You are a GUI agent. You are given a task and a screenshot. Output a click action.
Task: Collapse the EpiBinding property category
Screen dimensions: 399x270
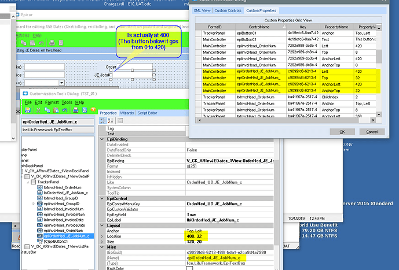tap(103, 139)
